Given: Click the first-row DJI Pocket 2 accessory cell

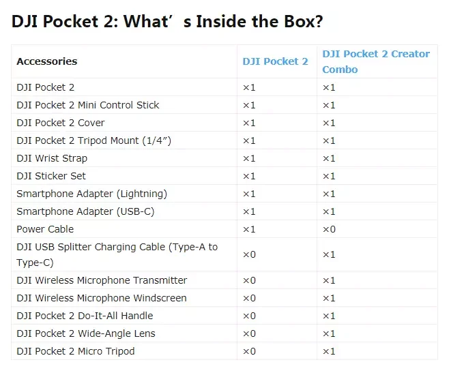Looking at the screenshot, I should click(46, 87).
